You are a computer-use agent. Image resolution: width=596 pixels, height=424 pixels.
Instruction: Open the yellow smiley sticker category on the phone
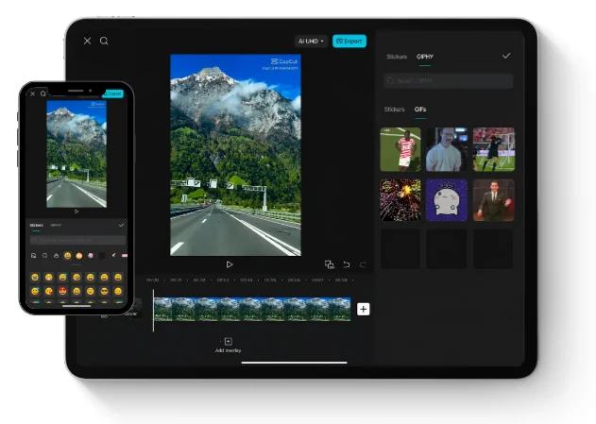pos(67,256)
